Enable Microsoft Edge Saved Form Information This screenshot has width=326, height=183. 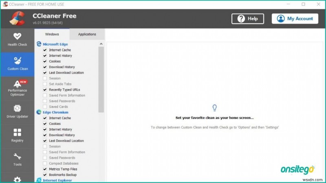point(45,95)
